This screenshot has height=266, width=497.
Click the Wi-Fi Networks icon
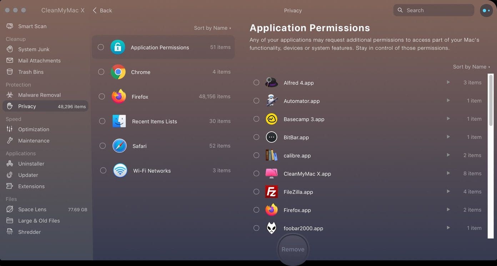[120, 171]
